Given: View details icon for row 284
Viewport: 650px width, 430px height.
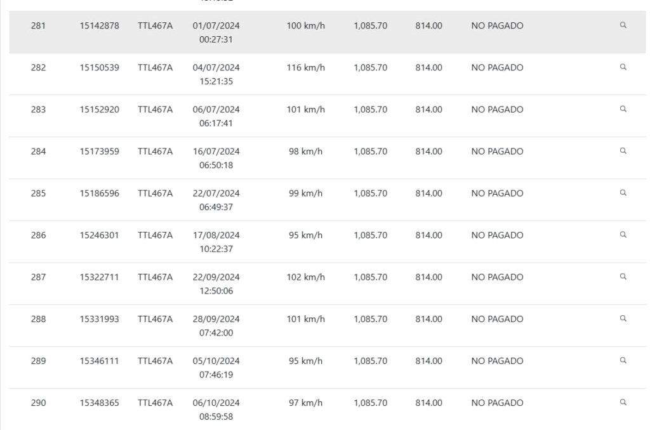Looking at the screenshot, I should coord(623,151).
